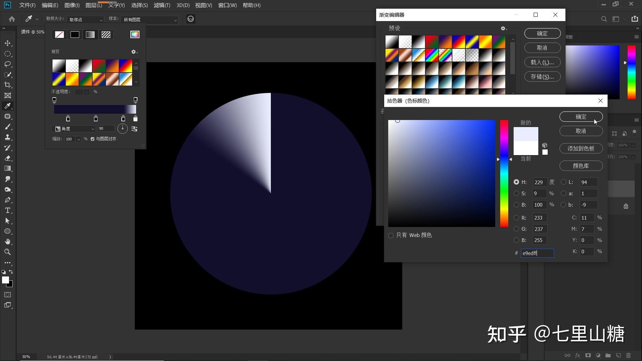Click the smiley sample ring icon
The height and width of the screenshot is (361, 642).
pos(191,19)
